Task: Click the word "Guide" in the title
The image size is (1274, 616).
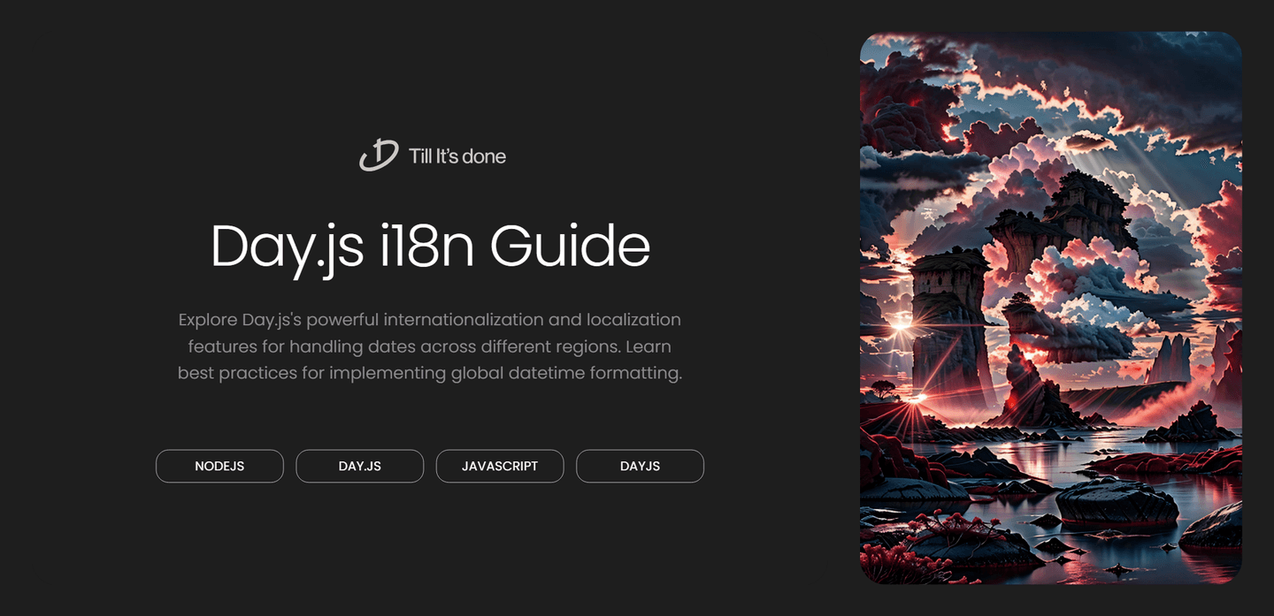Action: [570, 246]
